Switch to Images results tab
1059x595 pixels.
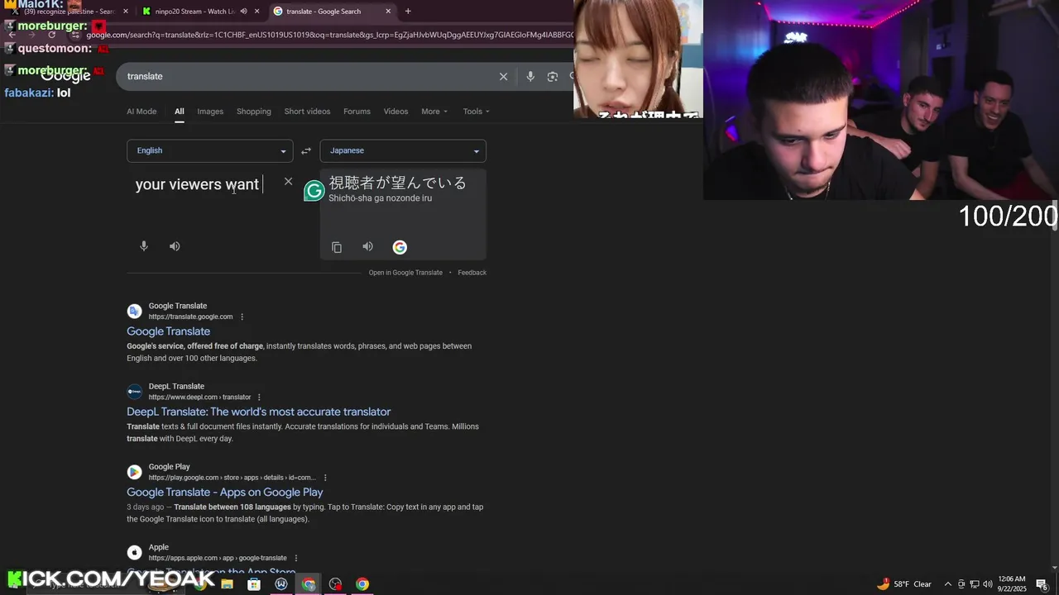pos(210,112)
